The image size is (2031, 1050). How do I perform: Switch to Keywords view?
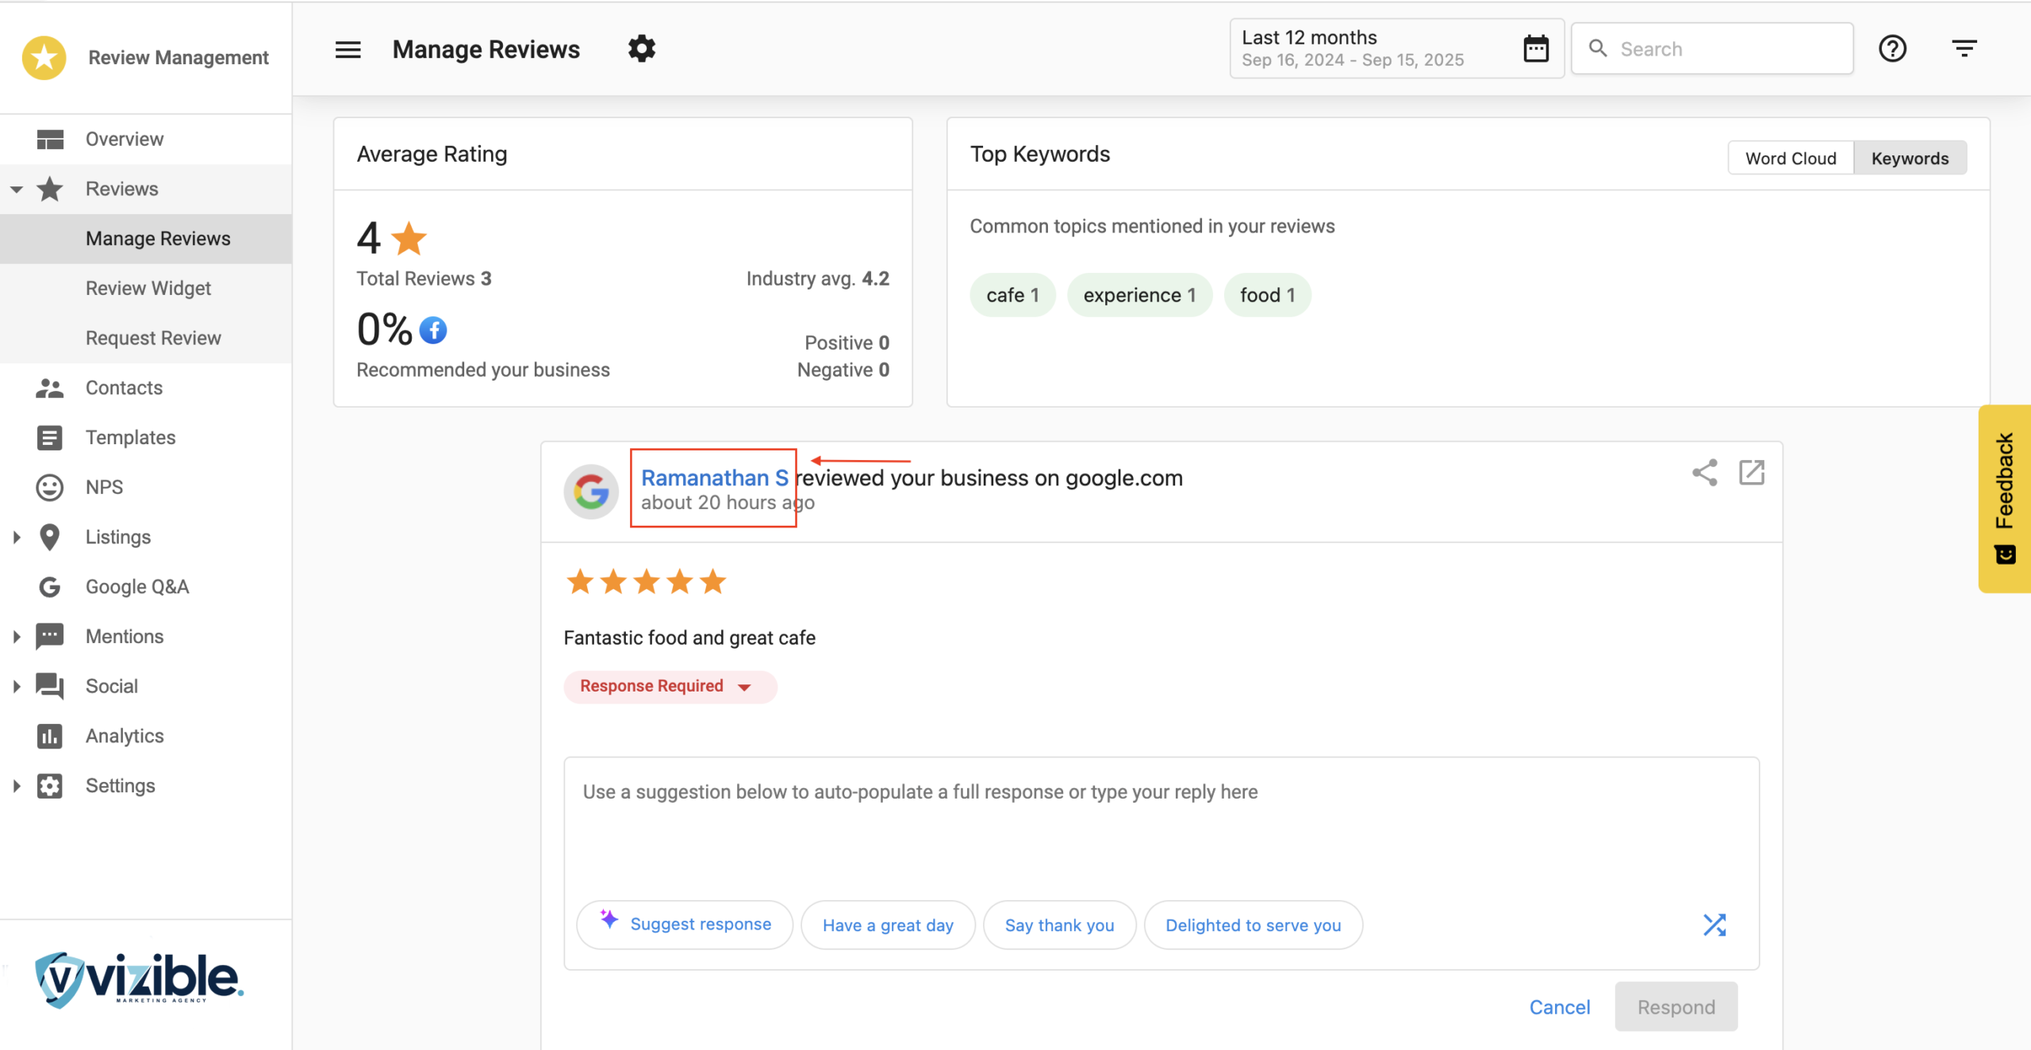coord(1910,158)
